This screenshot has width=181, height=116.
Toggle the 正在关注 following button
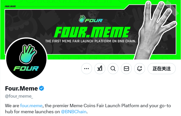pyautogui.click(x=161, y=69)
